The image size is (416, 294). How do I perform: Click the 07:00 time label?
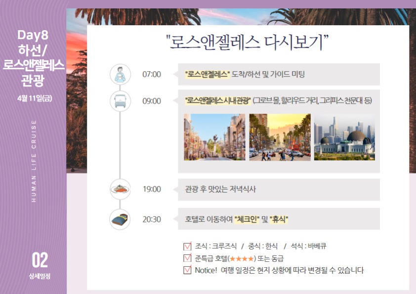pos(152,74)
